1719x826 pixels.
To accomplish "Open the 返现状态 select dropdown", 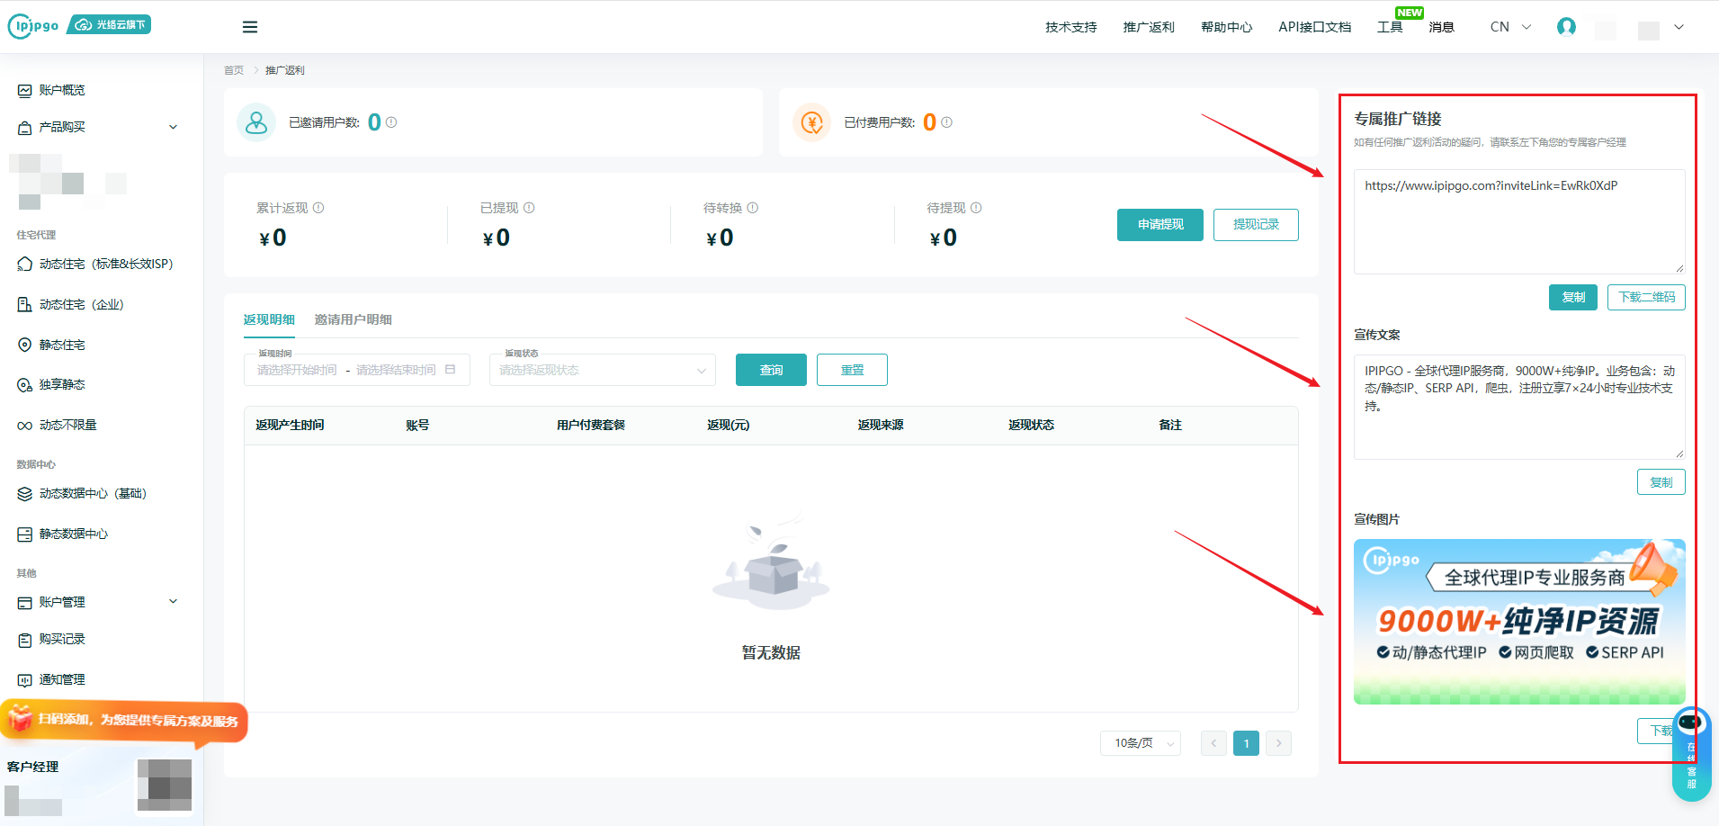I will [603, 370].
